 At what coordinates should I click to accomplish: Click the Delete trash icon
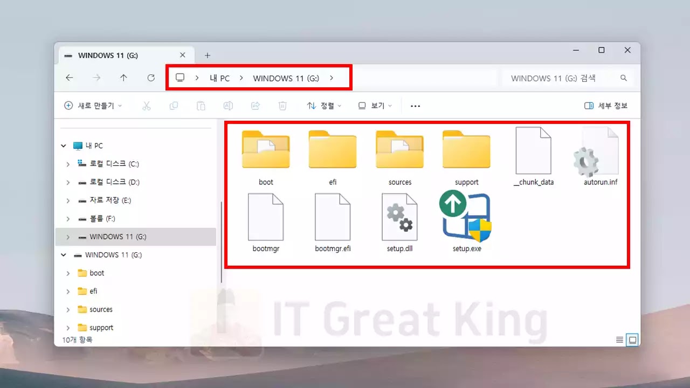(282, 106)
